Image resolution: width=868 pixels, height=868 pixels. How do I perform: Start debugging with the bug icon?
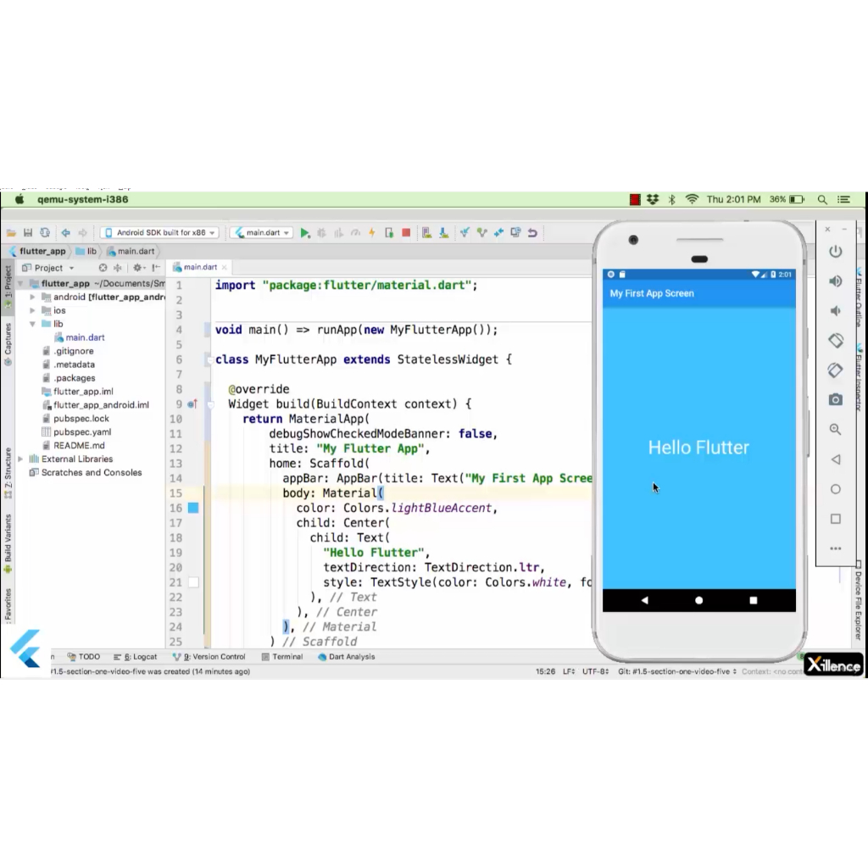(x=321, y=233)
